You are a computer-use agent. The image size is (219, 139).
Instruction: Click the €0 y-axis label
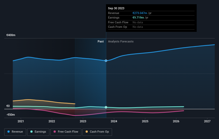(x=8, y=106)
